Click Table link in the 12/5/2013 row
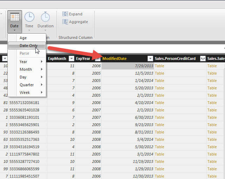The height and width of the screenshot is (179, 225). [x=159, y=73]
